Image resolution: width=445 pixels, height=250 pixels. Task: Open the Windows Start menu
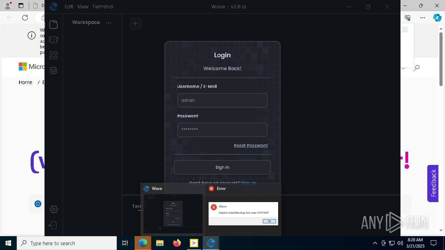(8, 243)
